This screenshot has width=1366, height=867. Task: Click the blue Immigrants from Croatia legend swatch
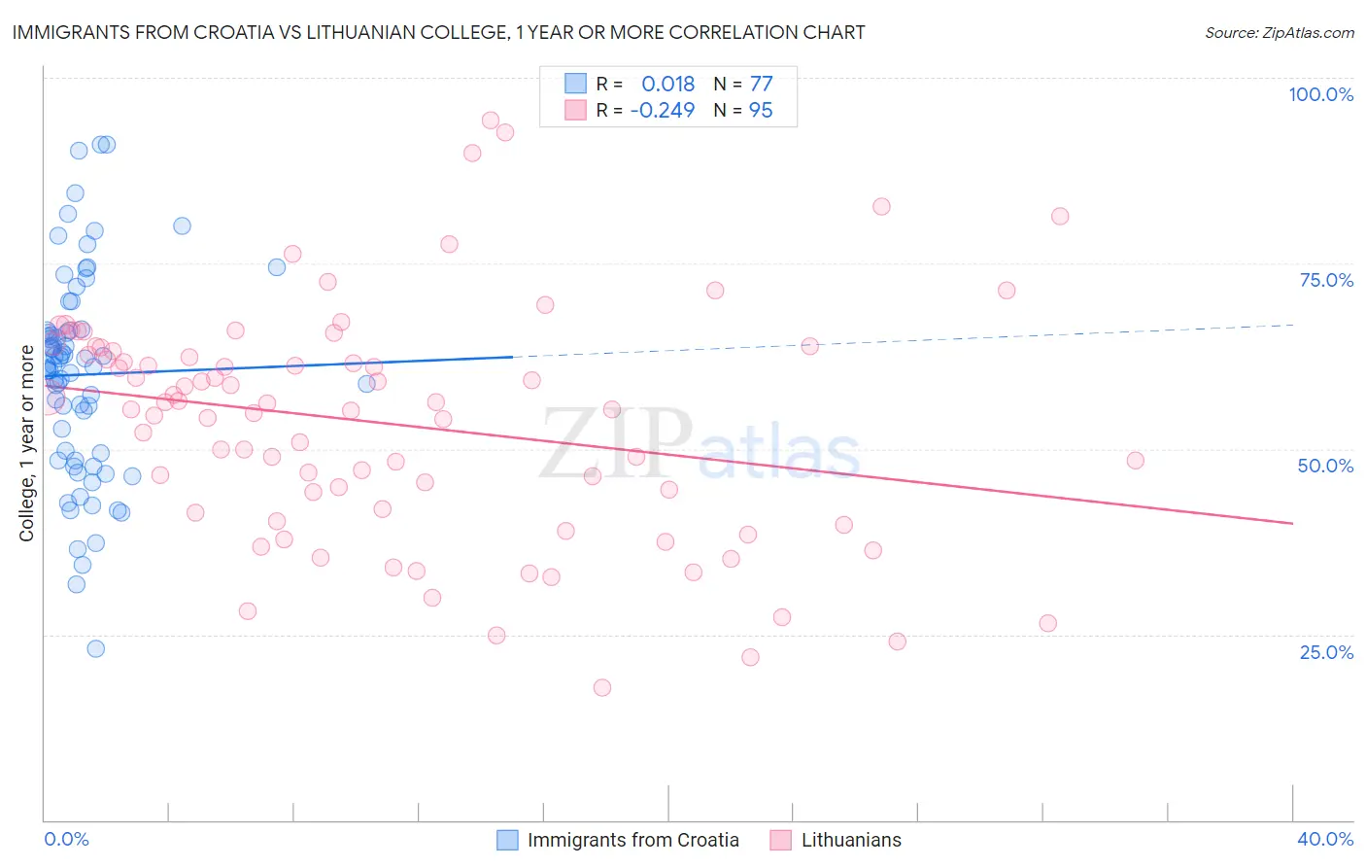(x=507, y=840)
